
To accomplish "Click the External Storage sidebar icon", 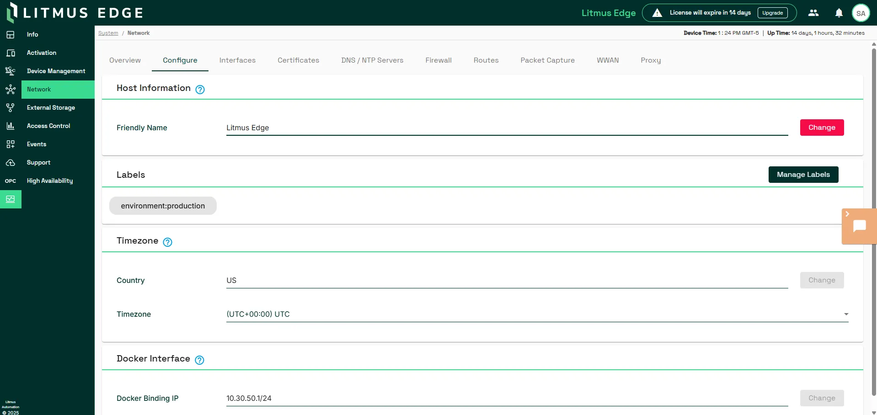I will click(x=11, y=108).
